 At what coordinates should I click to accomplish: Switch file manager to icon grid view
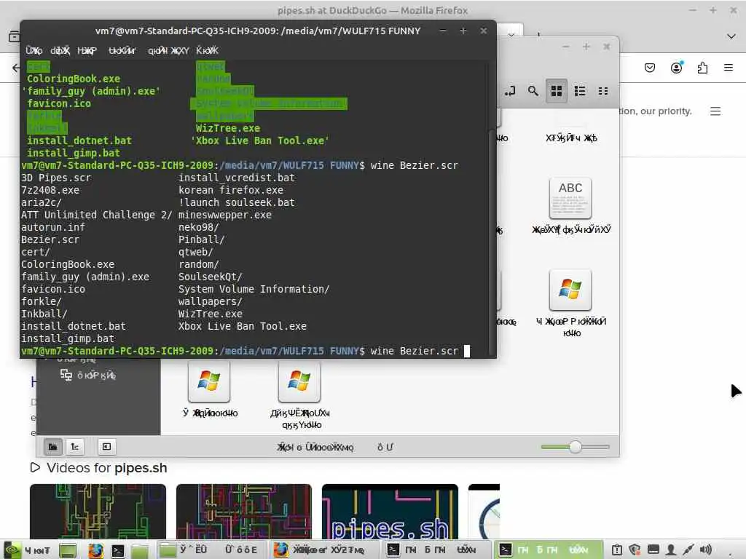pos(556,91)
